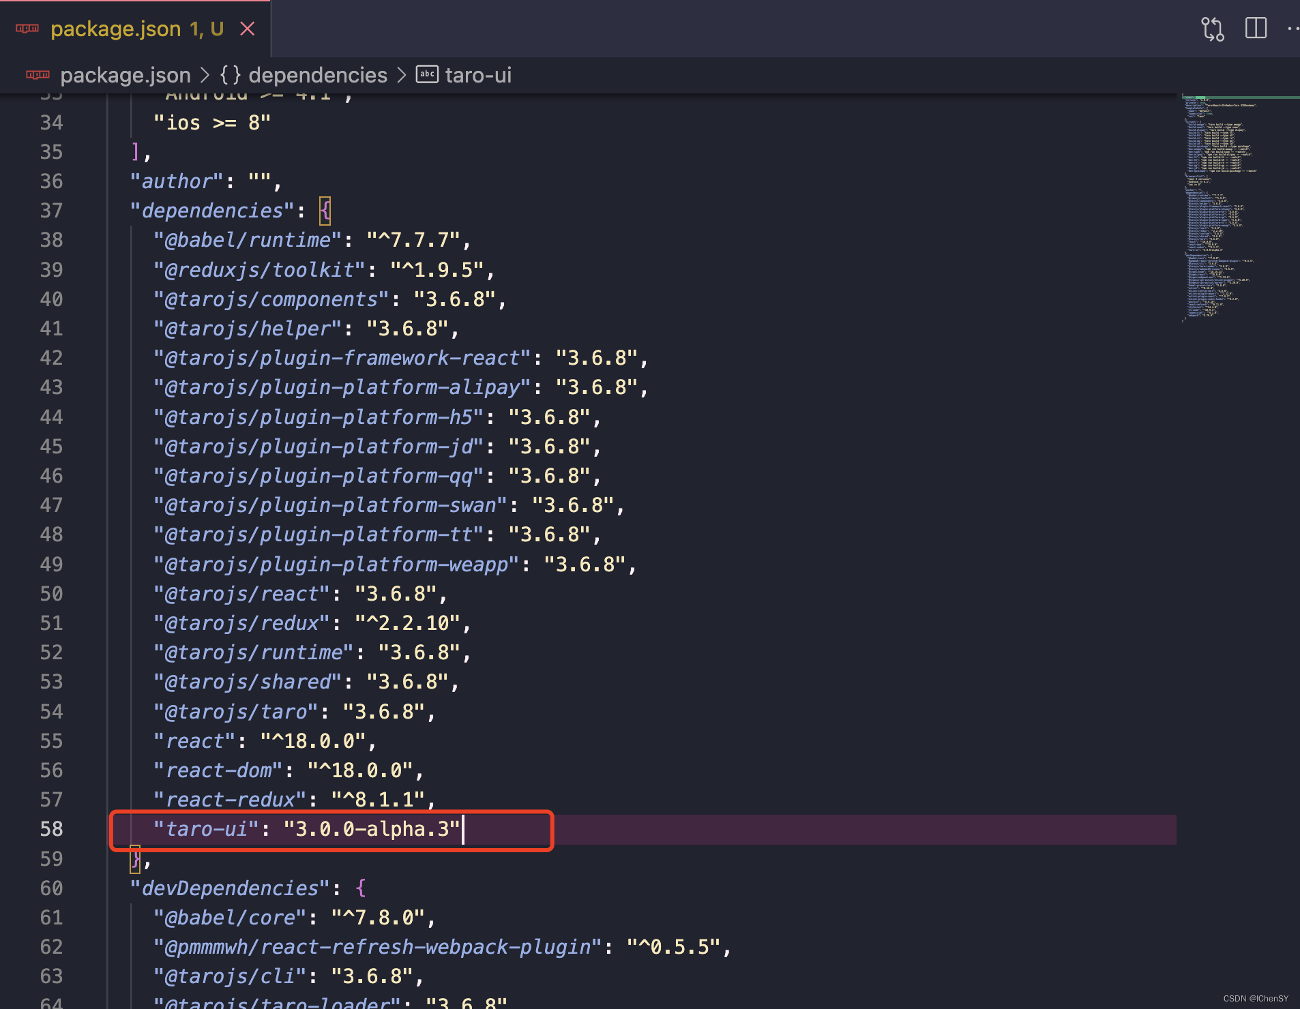Open package.json in the breadcrumb
Viewport: 1300px width, 1009px height.
point(125,75)
